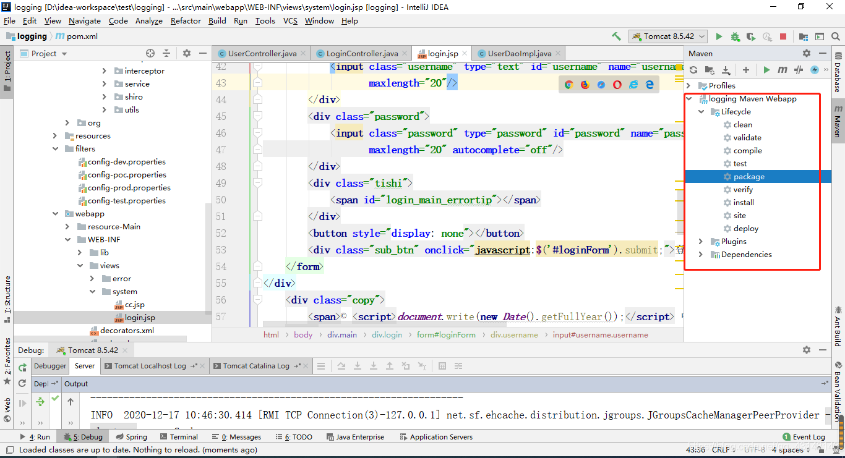Open Project Structure icon in toolbar
This screenshot has width=845, height=458.
click(803, 36)
